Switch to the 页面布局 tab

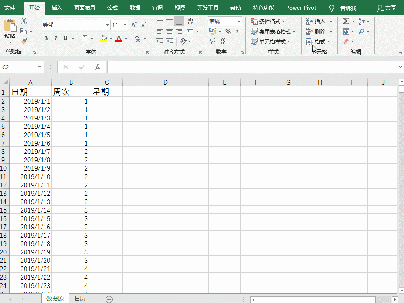point(84,8)
